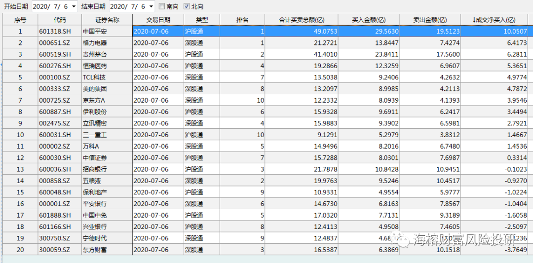Select the 万科A name cell

click(x=107, y=147)
